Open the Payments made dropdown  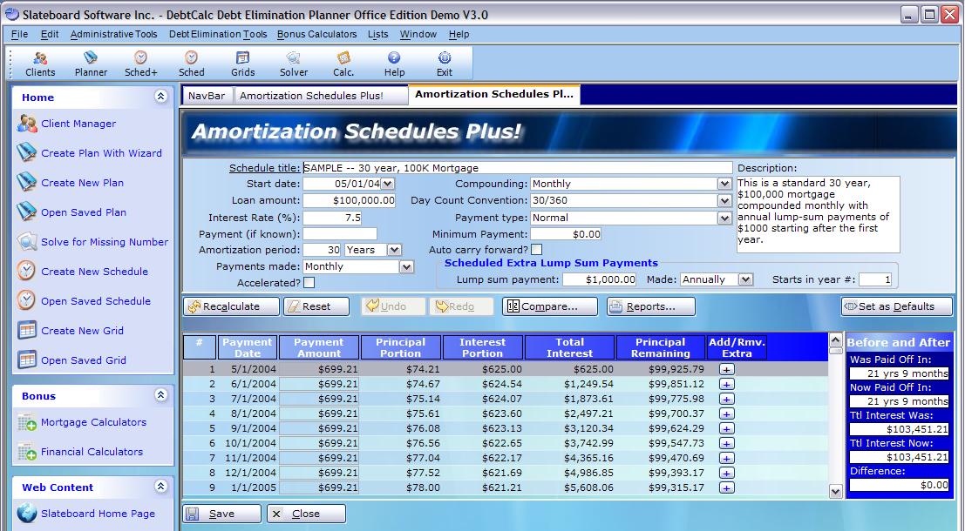coord(406,267)
